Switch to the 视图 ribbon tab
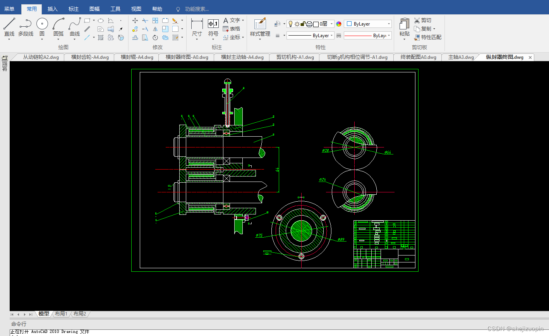The width and height of the screenshot is (549, 336). tap(136, 9)
